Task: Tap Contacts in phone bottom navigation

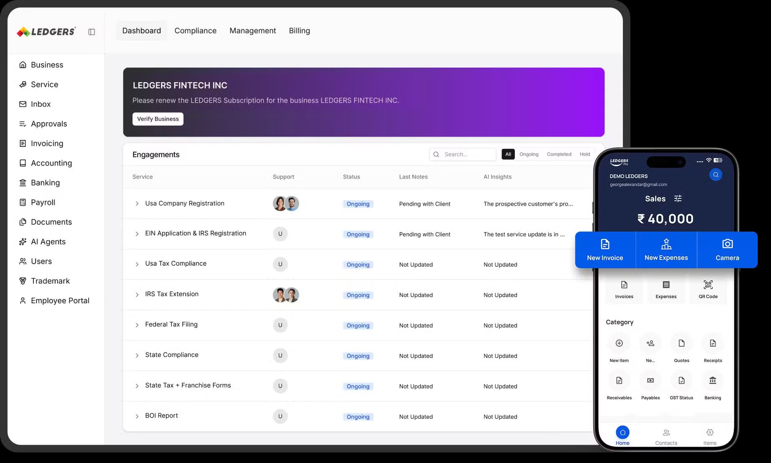Action: click(666, 437)
